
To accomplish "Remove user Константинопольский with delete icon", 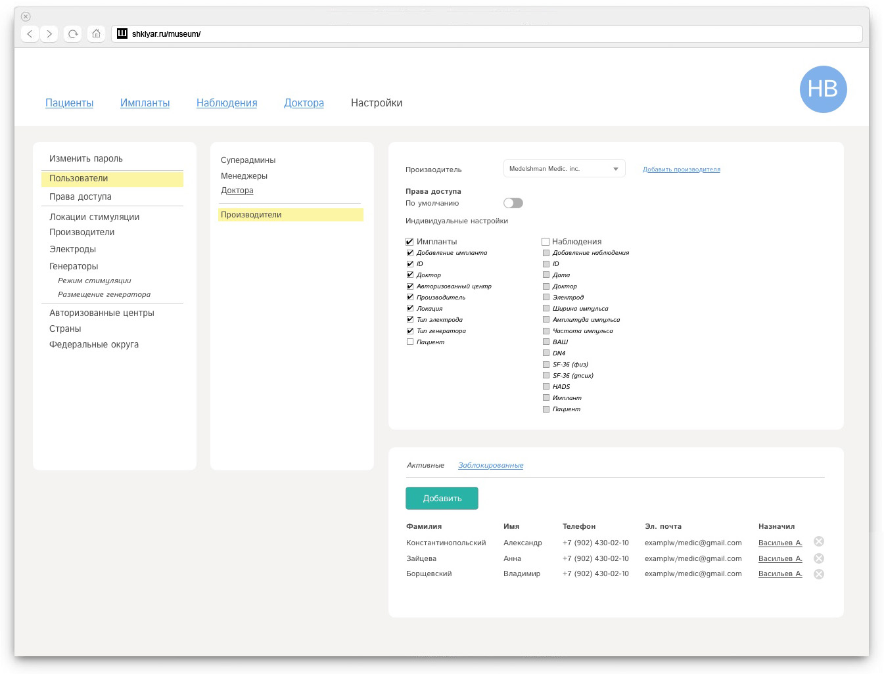I will 819,541.
